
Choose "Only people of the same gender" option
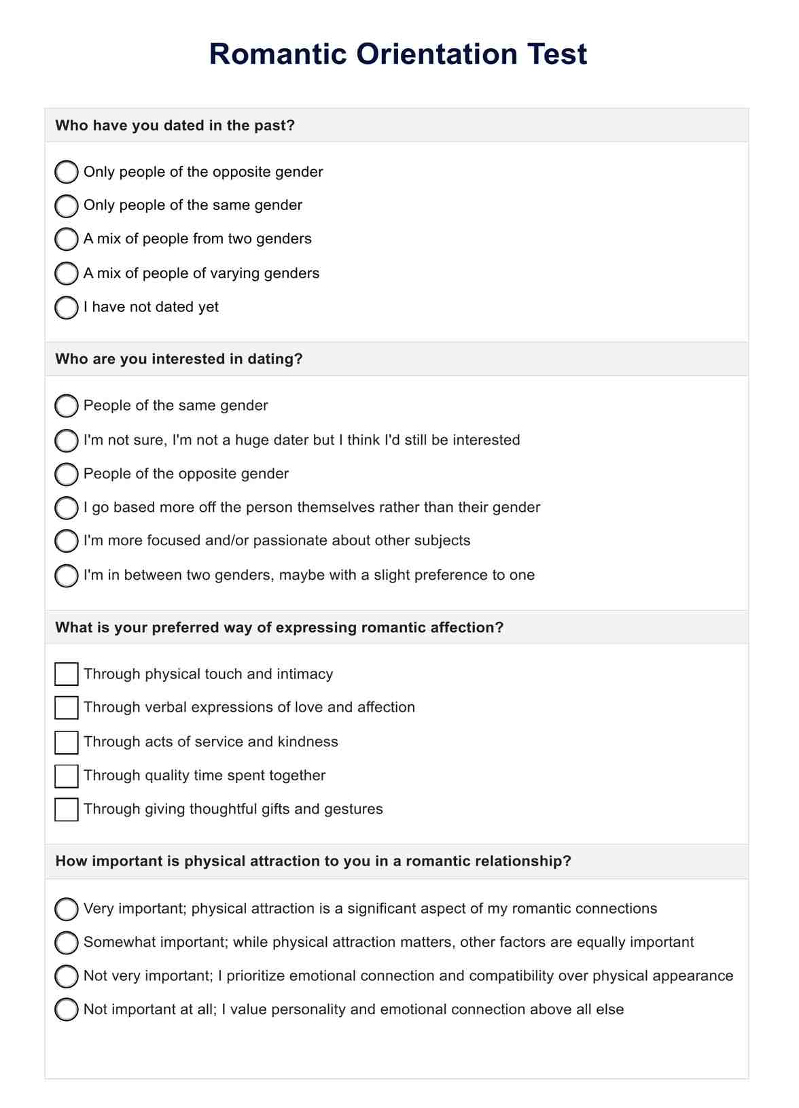tap(66, 205)
